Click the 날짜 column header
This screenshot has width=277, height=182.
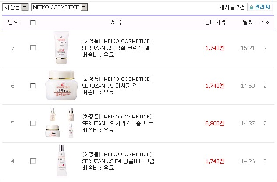coord(248,22)
